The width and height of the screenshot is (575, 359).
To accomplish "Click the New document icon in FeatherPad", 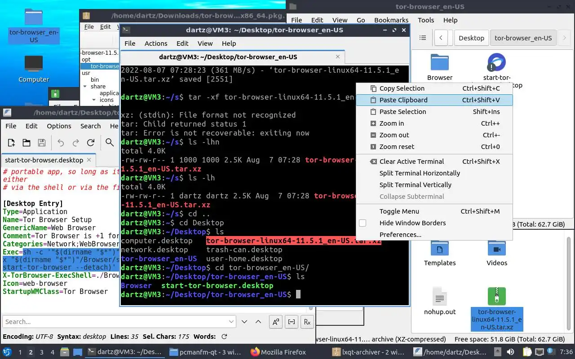I will 11,143.
